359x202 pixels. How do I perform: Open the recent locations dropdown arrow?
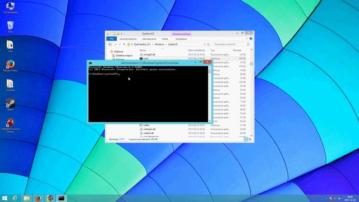click(x=119, y=44)
